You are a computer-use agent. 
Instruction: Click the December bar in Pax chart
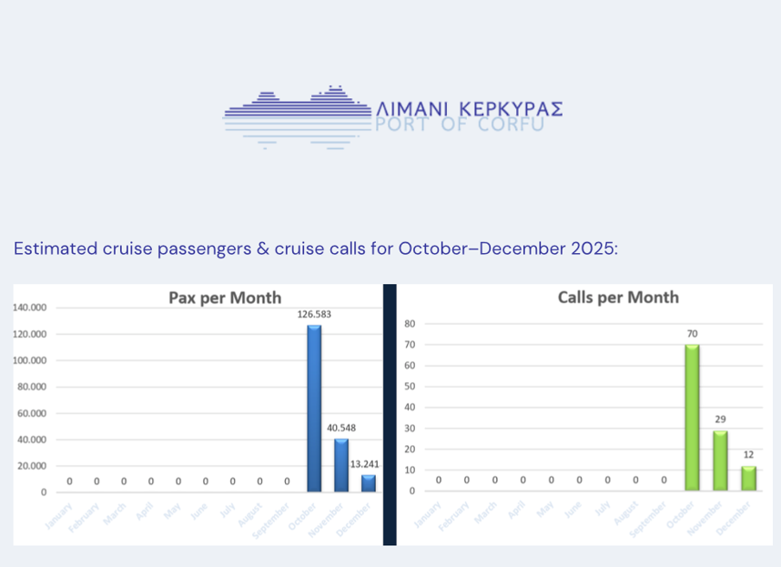pos(369,482)
